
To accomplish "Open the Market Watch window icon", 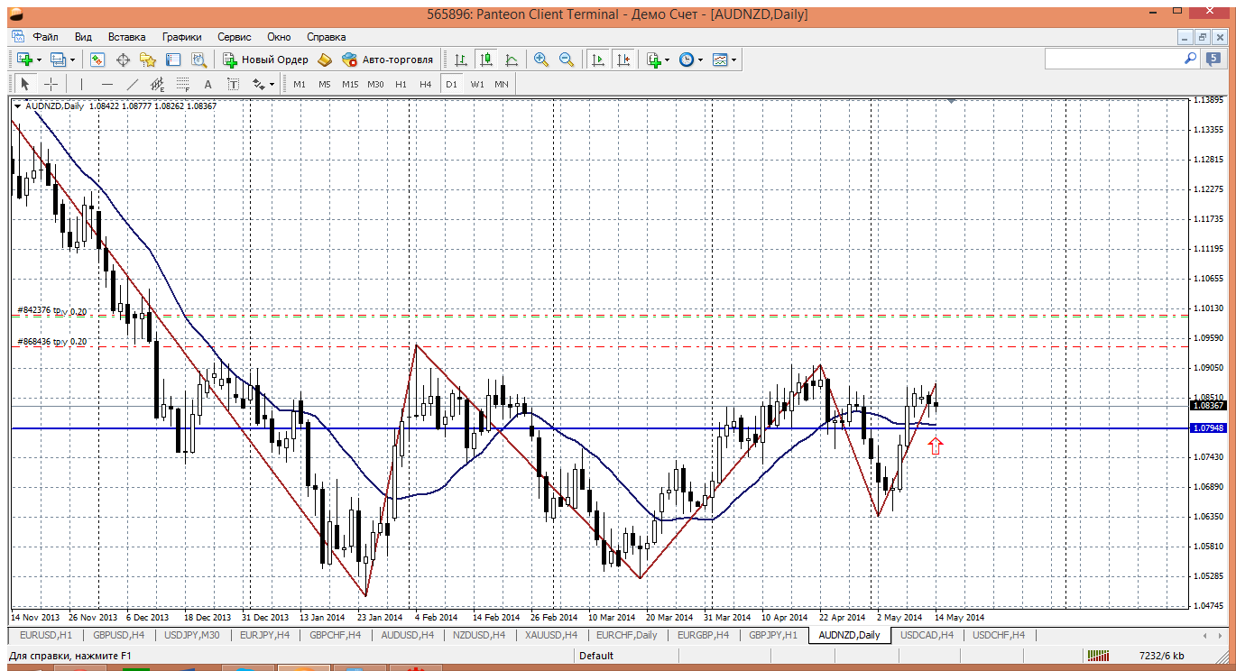I will click(x=97, y=60).
